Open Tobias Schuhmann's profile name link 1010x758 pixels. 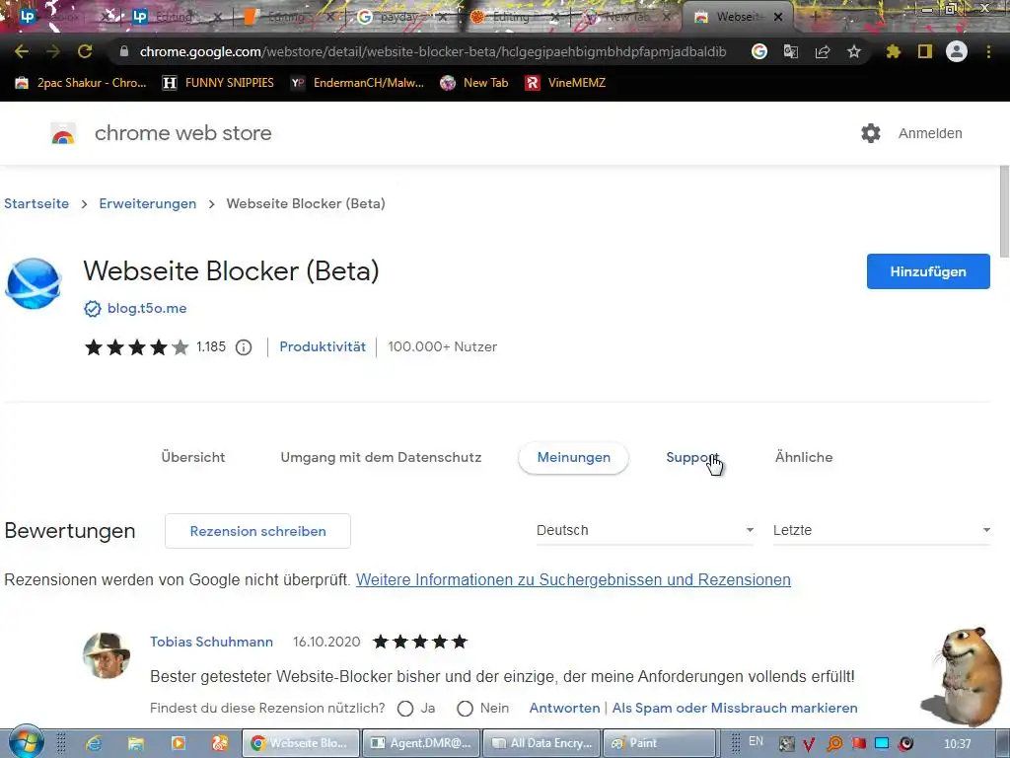pyautogui.click(x=211, y=642)
